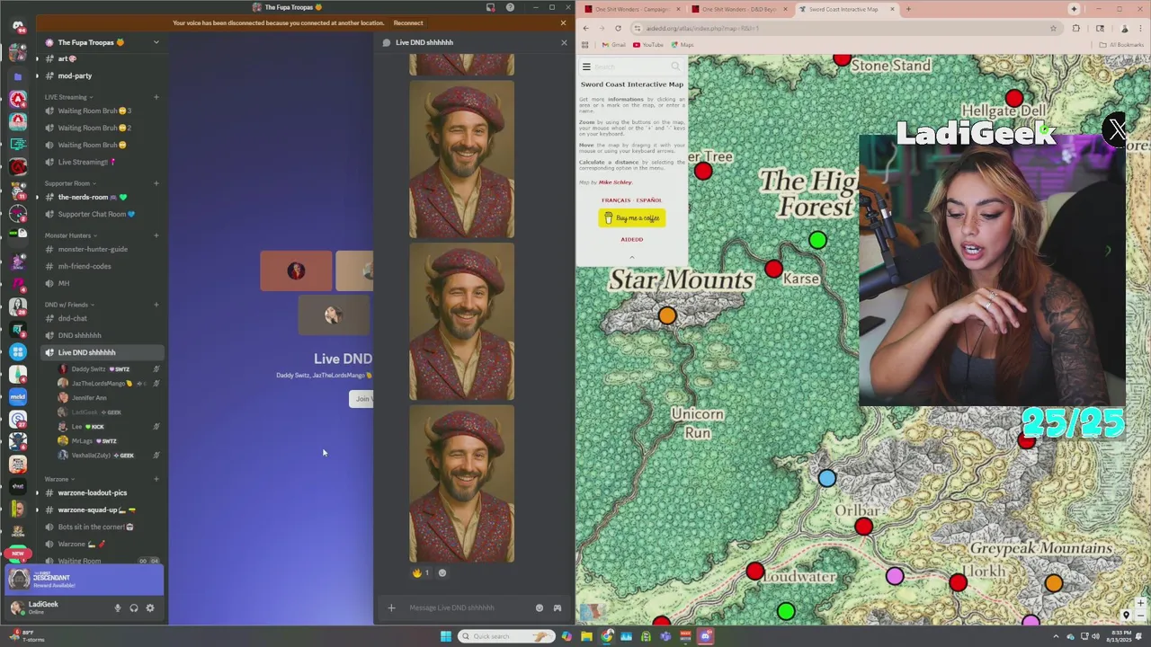Create channel in LIVE Streaming category
Viewport: 1151px width, 647px height.
point(156,97)
